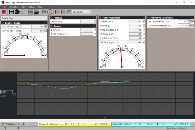This screenshot has width=195, height=130.
Task: Toggle Air Velocity m/s checkbox
Action: [x=46, y=26]
